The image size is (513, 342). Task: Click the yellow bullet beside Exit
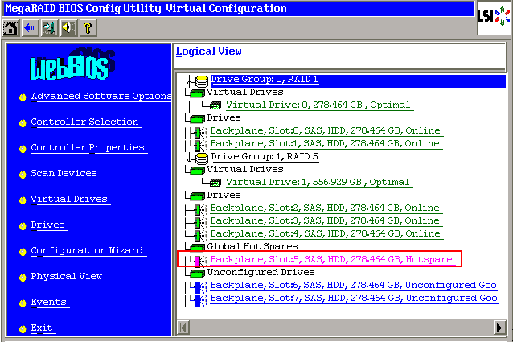pos(23,329)
